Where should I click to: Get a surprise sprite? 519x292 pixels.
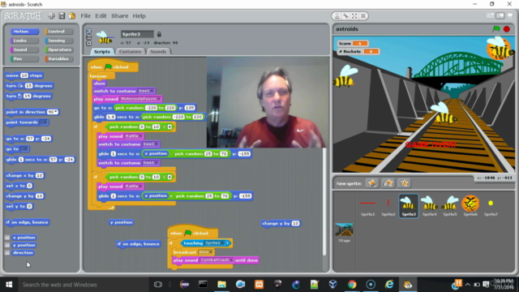coord(404,183)
